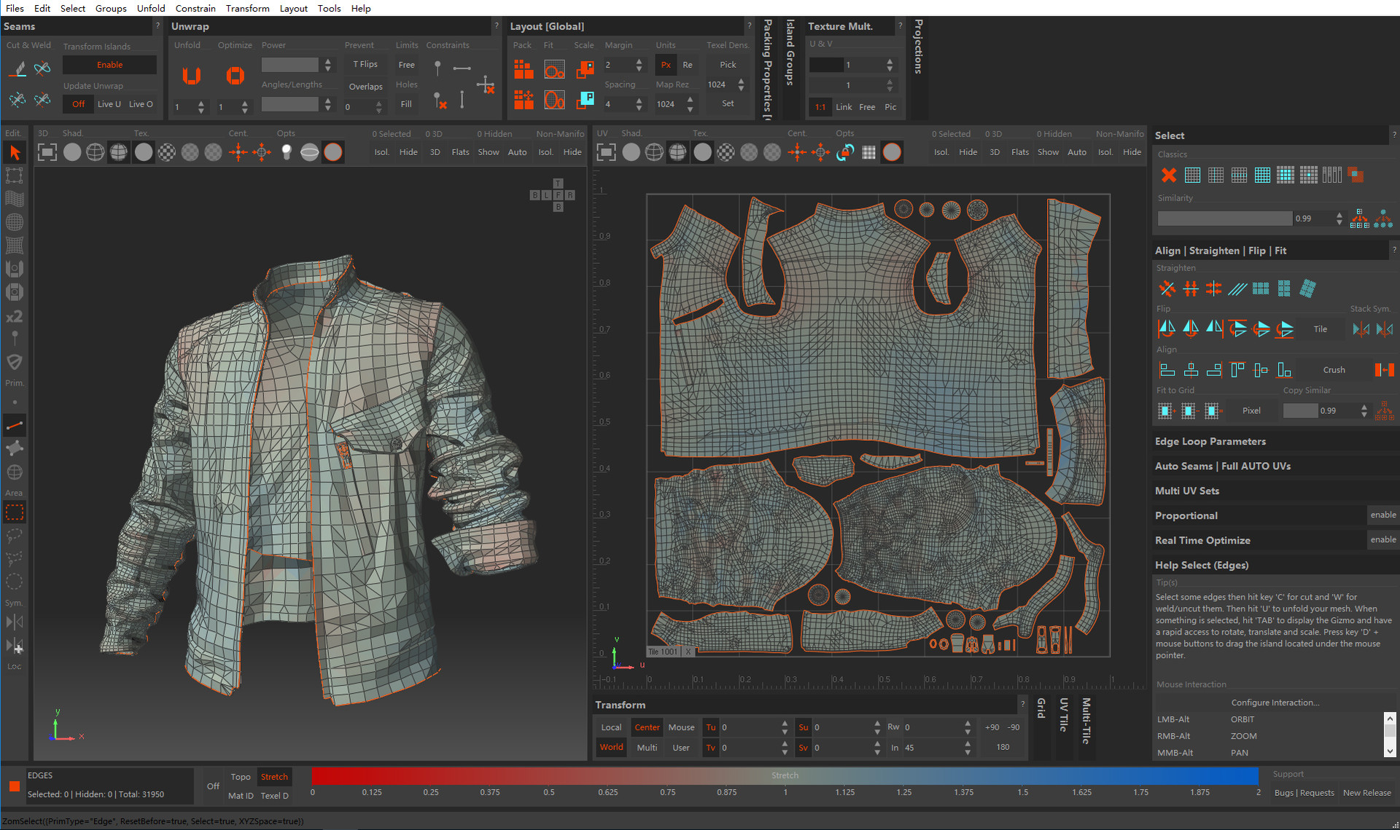Viewport: 1400px width, 830px height.
Task: Click the Pack islands icon in Layout panel
Action: [523, 69]
